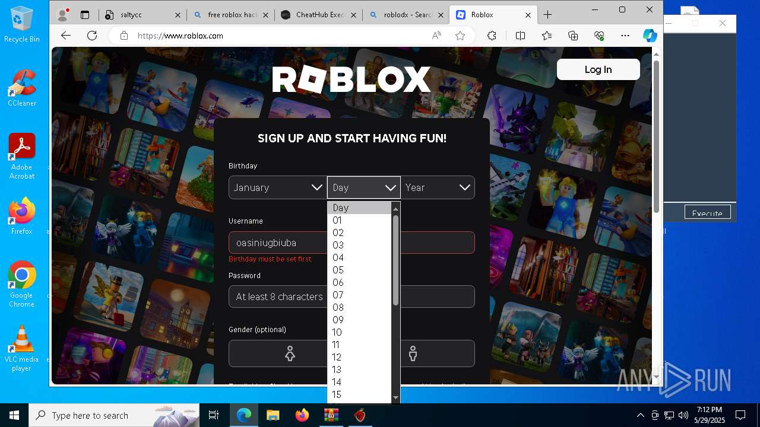Click the browser back arrow
760x427 pixels.
point(66,36)
